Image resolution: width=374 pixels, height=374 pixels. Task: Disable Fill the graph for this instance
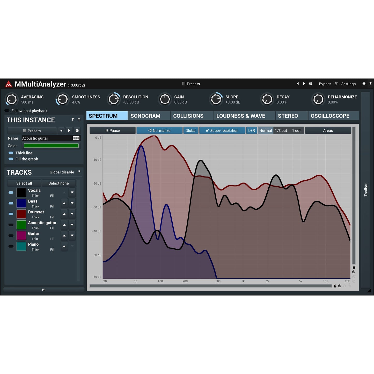pos(11,159)
